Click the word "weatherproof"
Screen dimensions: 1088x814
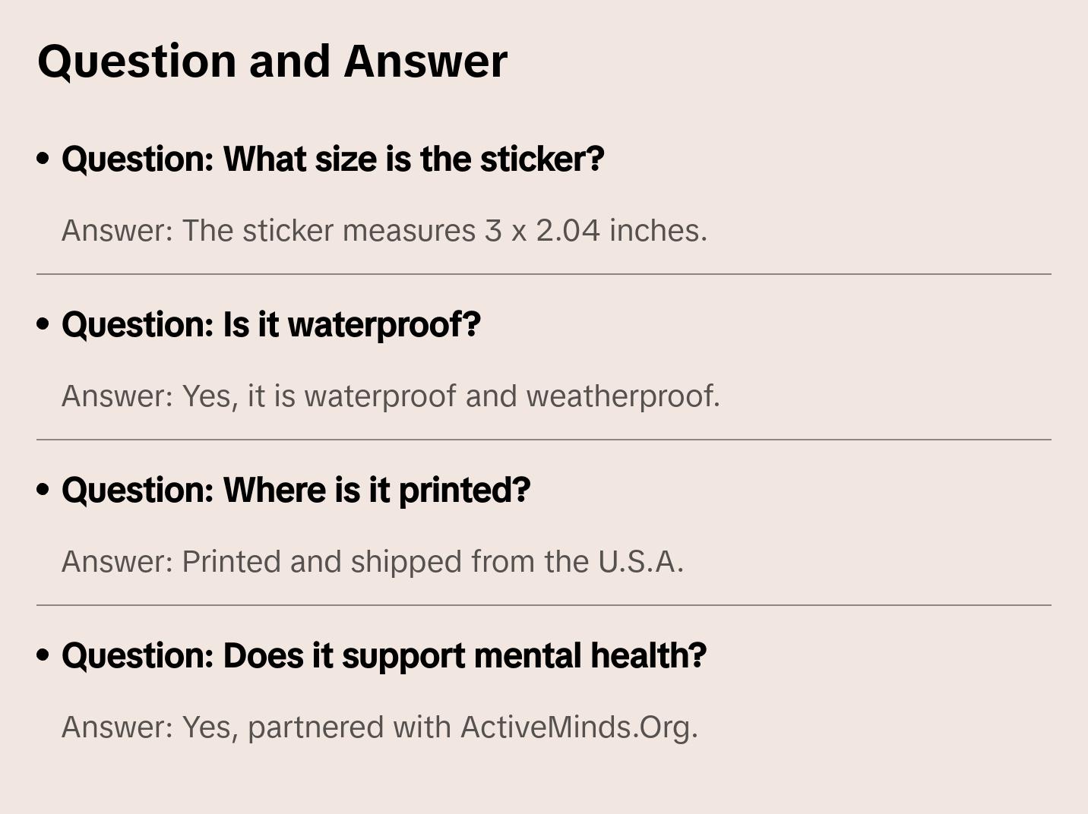[621, 396]
